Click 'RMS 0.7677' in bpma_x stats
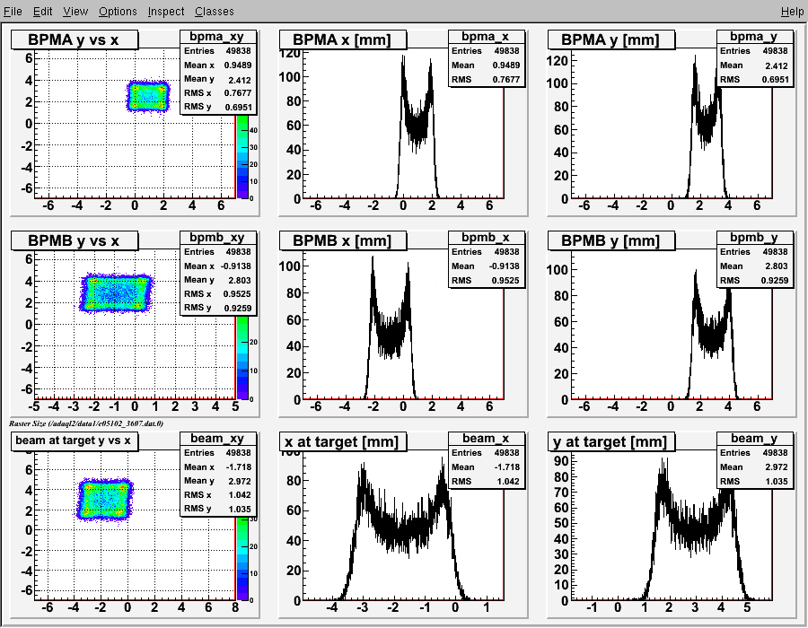The image size is (808, 628). pyautogui.click(x=486, y=79)
